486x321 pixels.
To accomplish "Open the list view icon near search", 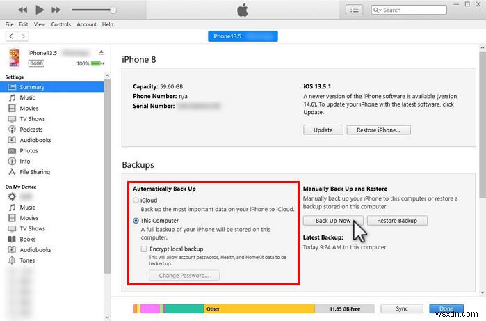I will click(x=355, y=10).
